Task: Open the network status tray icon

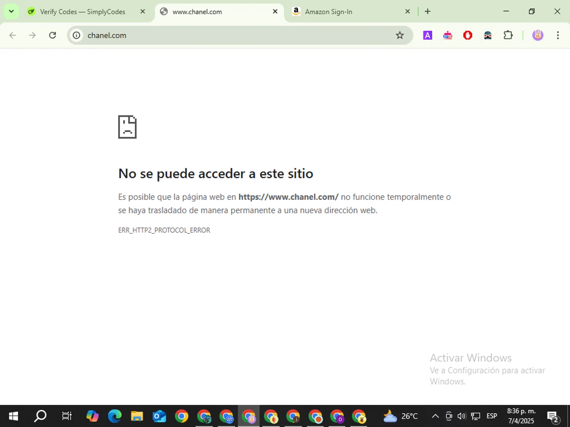Action: [475, 416]
